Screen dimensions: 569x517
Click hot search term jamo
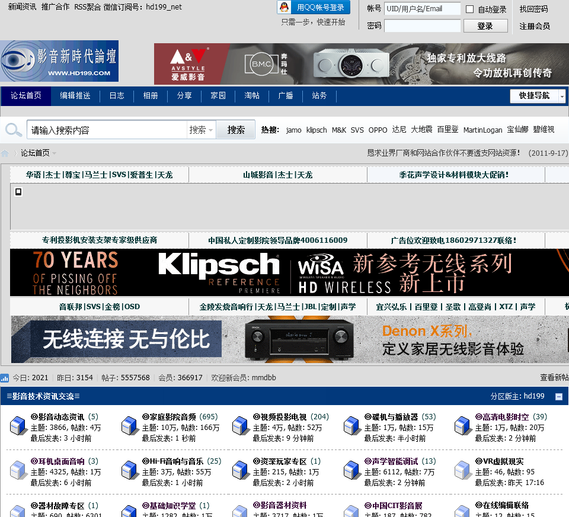coord(293,130)
